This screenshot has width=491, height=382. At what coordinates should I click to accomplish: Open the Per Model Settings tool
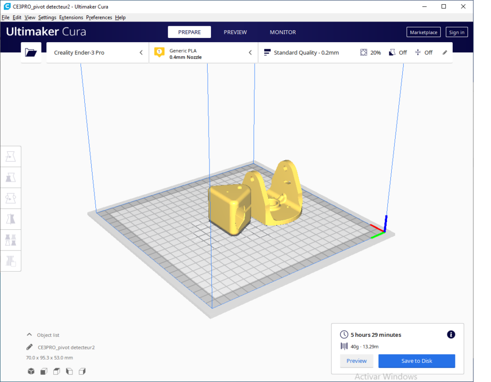point(11,240)
